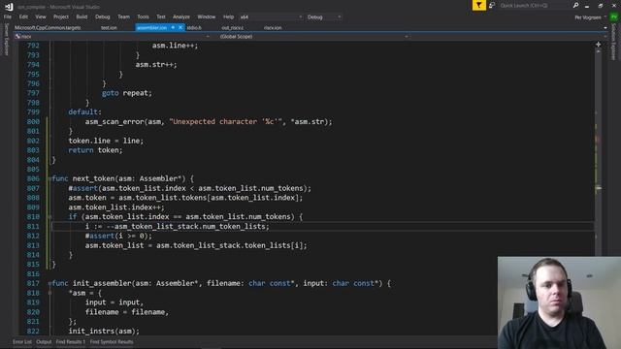Open the Solution Explorer side tab
The height and width of the screenshot is (349, 621).
pos(614,41)
